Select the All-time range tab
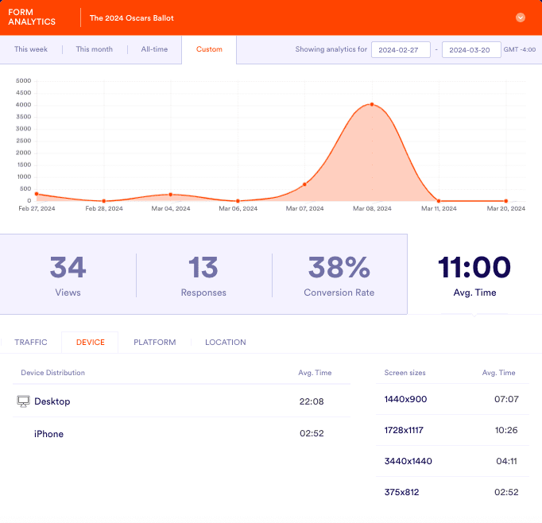This screenshot has width=542, height=523. tap(154, 49)
